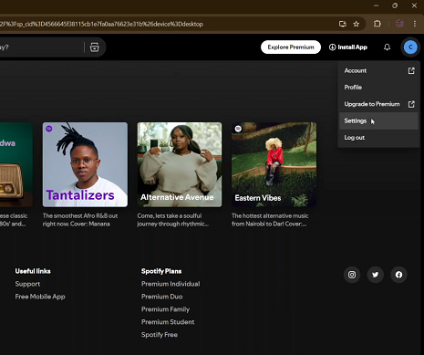The width and height of the screenshot is (424, 355).
Task: Open the Premium Student plan link
Action: click(x=168, y=322)
